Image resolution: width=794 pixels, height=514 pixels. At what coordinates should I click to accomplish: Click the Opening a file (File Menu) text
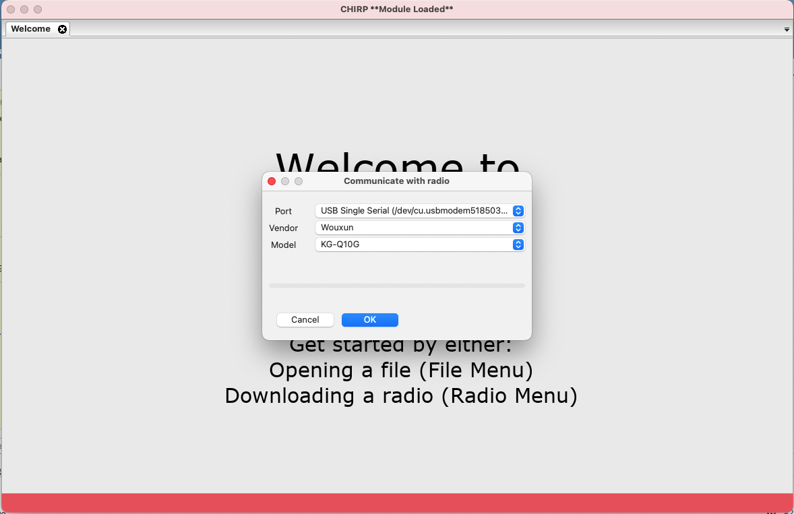[401, 370]
